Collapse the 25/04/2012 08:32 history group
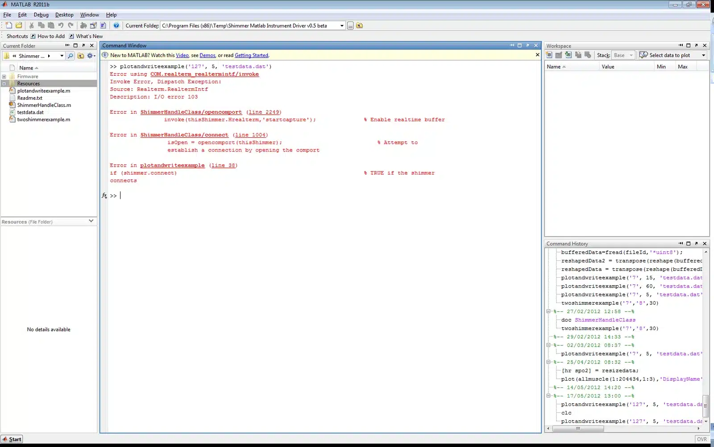Viewport: 714px width, 447px height. point(548,362)
